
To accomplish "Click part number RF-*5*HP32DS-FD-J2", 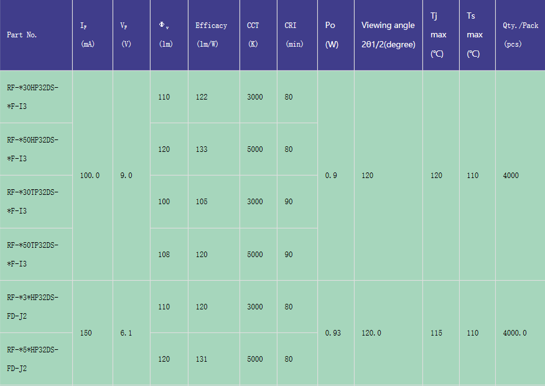I will (33, 359).
